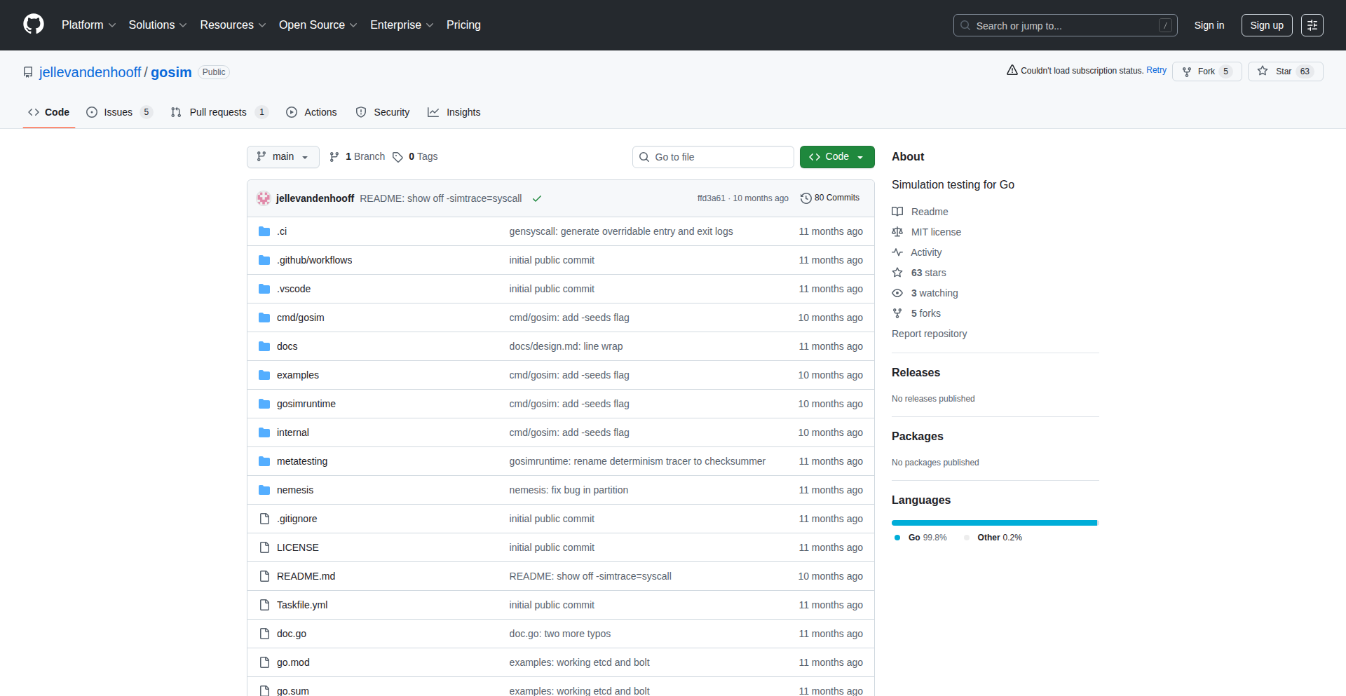This screenshot has width=1346, height=696.
Task: Switch to the Issues tab
Action: 118,112
